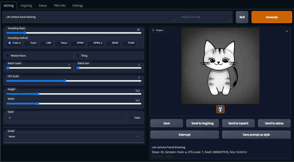Screen dimensions: 294x162
Task: Click the Interrupt button
Action: pos(184,135)
